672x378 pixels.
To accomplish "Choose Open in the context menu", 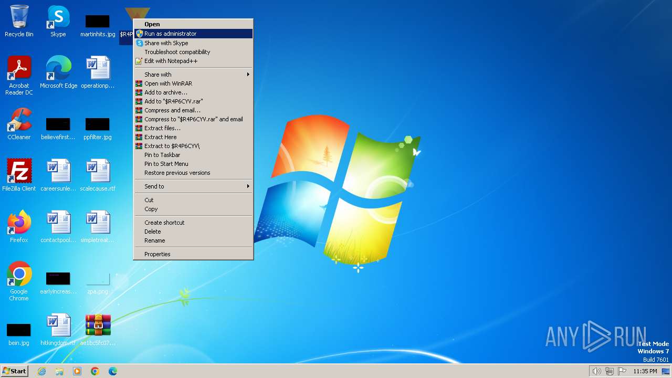I will click(193, 24).
